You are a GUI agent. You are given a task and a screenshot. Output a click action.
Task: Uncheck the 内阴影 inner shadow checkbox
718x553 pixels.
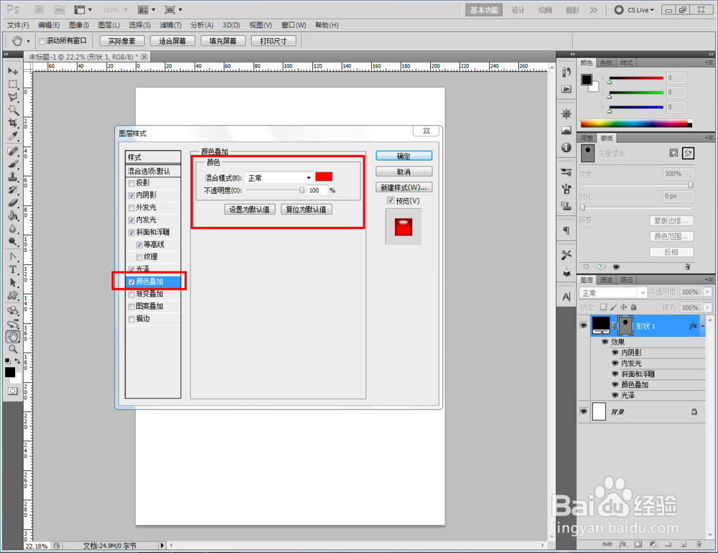click(132, 195)
